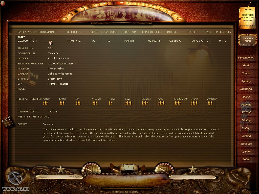The height and width of the screenshot is (194, 259).
Task: Pause the game clock
Action: [244, 45]
